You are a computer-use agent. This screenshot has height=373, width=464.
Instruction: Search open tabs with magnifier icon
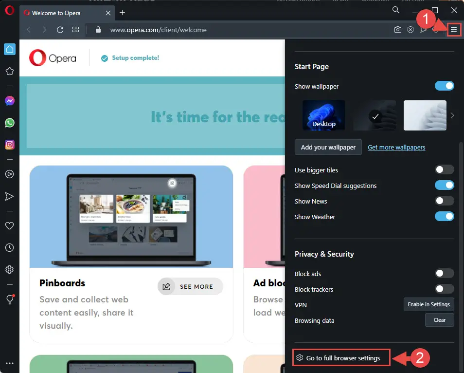pyautogui.click(x=395, y=10)
